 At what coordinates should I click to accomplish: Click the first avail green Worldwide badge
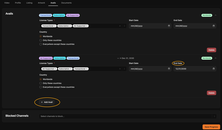tap(207, 15)
